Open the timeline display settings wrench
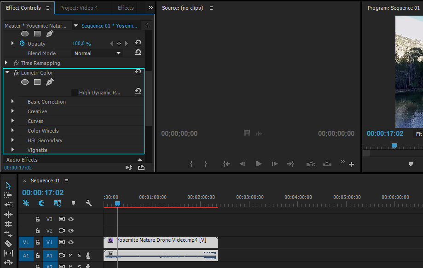 (89, 203)
